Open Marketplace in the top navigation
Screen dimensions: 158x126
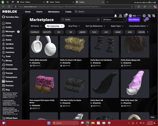54,12
